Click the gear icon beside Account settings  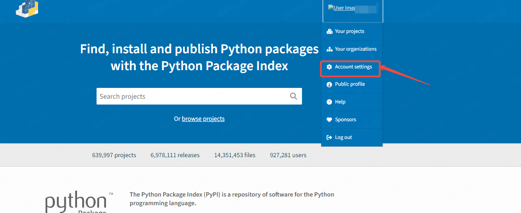point(329,67)
